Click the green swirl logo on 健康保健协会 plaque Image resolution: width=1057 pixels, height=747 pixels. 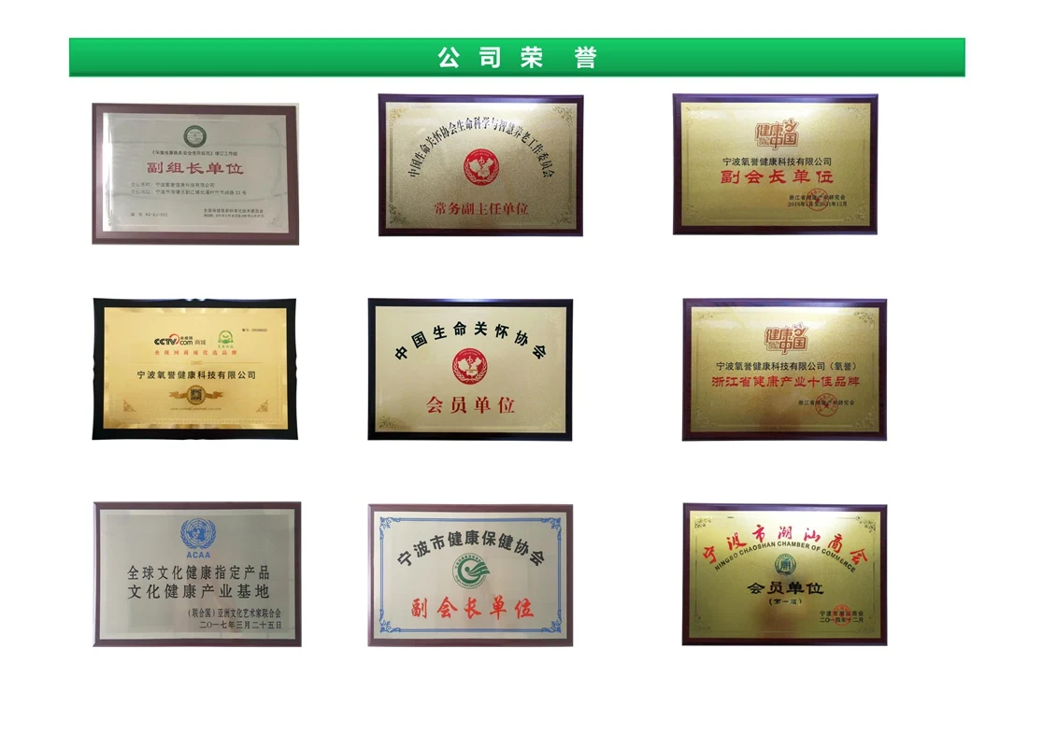tap(470, 571)
